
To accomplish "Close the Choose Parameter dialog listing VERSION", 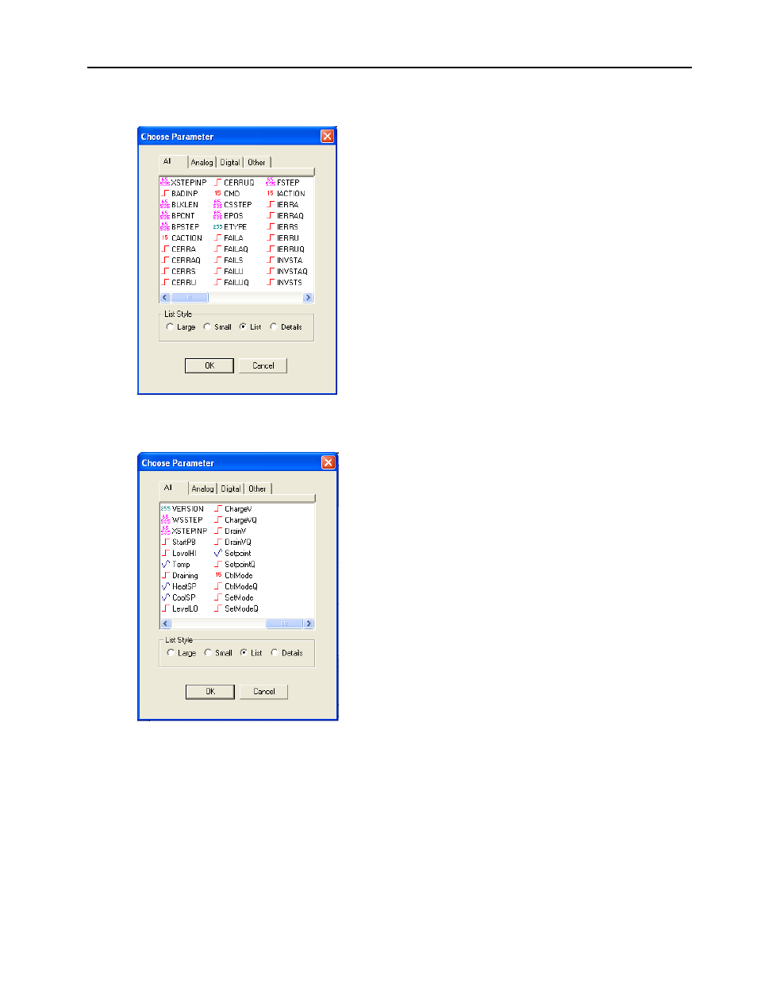I will pos(328,462).
